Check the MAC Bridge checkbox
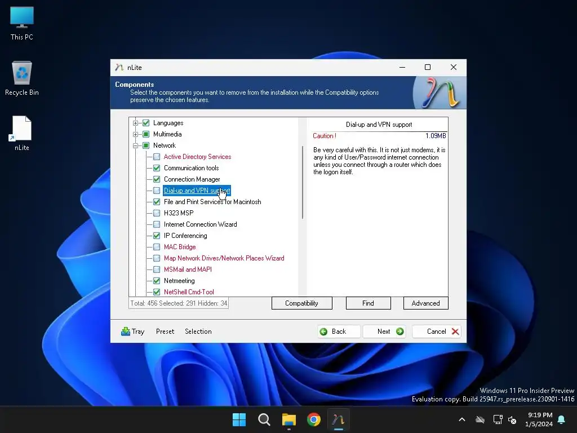This screenshot has height=433, width=577. tap(157, 247)
